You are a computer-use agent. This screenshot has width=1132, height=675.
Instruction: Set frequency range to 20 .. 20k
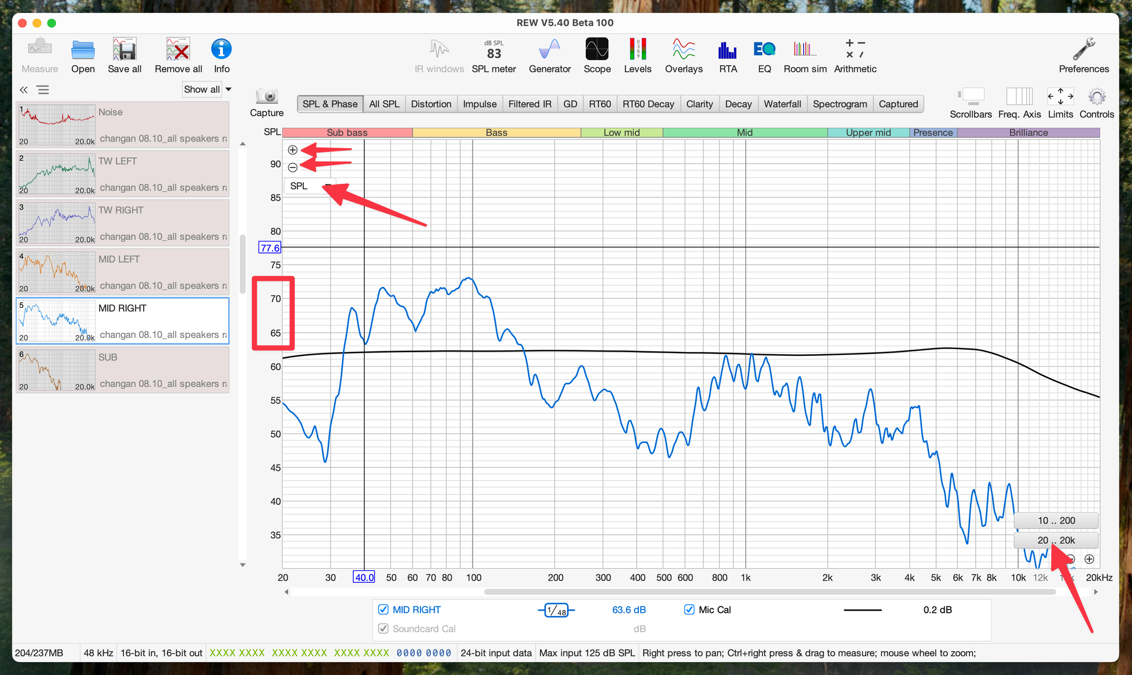click(1056, 540)
